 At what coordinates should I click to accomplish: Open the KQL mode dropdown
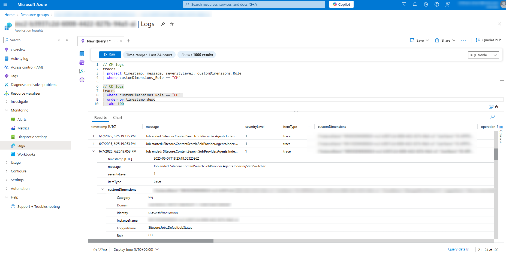tap(483, 55)
